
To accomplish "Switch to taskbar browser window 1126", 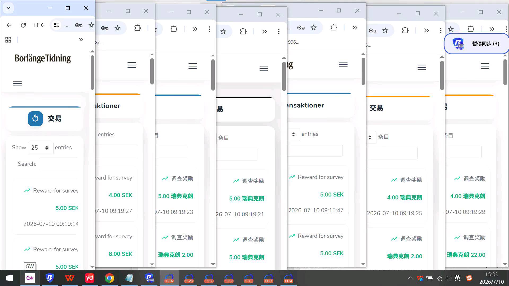I will pos(189,278).
